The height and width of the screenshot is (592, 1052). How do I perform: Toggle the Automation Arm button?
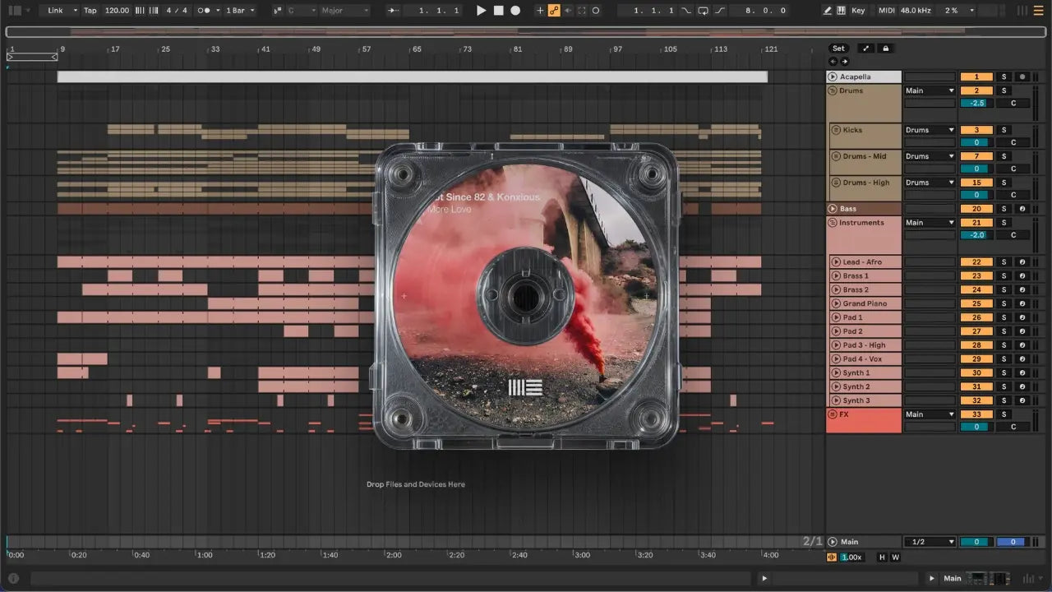point(554,11)
